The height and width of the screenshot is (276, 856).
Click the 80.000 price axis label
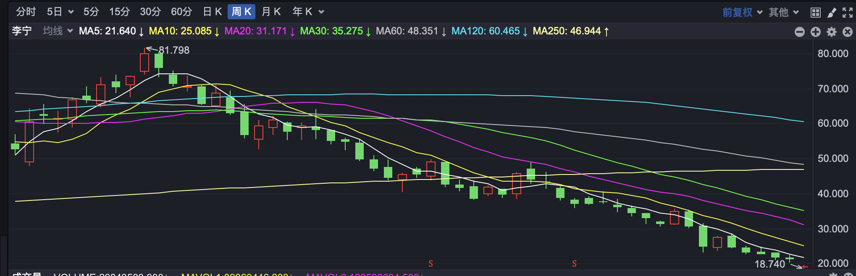click(833, 54)
